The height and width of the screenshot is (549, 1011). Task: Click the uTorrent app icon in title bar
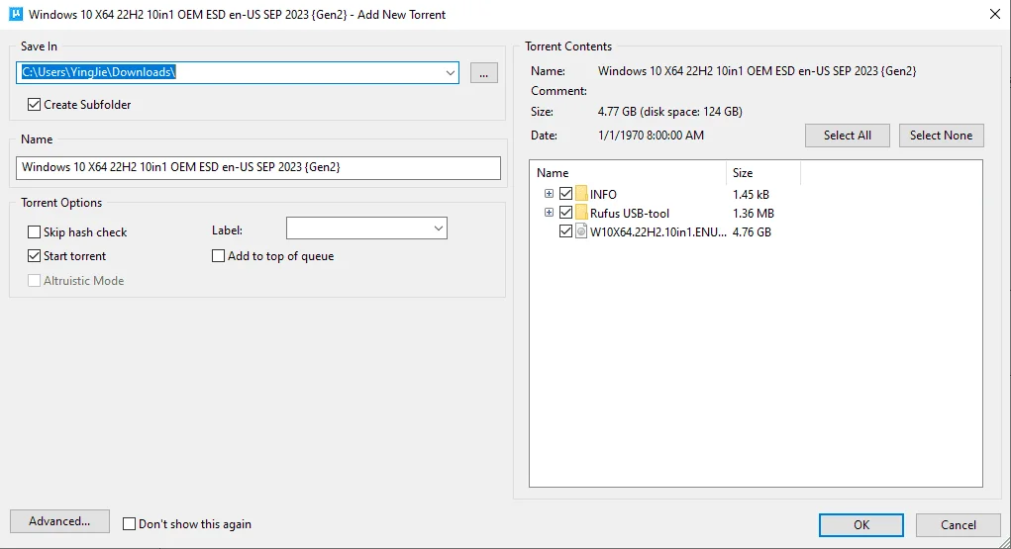point(16,14)
